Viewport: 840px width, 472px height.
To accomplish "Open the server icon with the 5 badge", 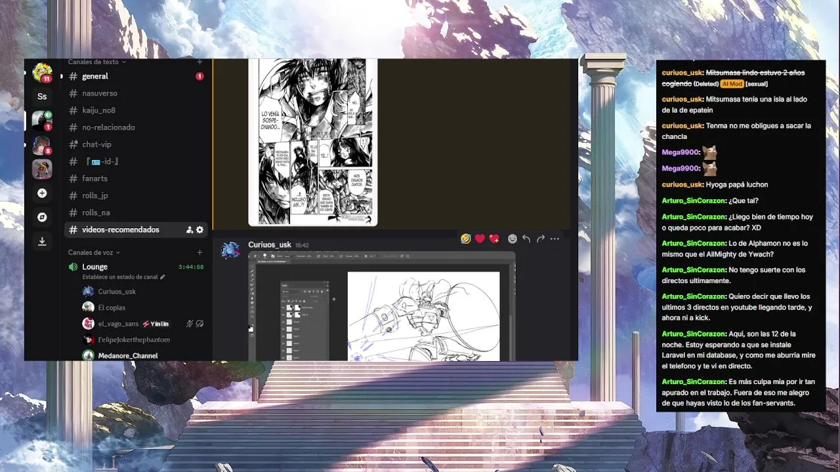I will [42, 145].
